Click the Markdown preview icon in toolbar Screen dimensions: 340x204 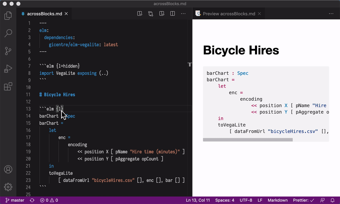[140, 13]
